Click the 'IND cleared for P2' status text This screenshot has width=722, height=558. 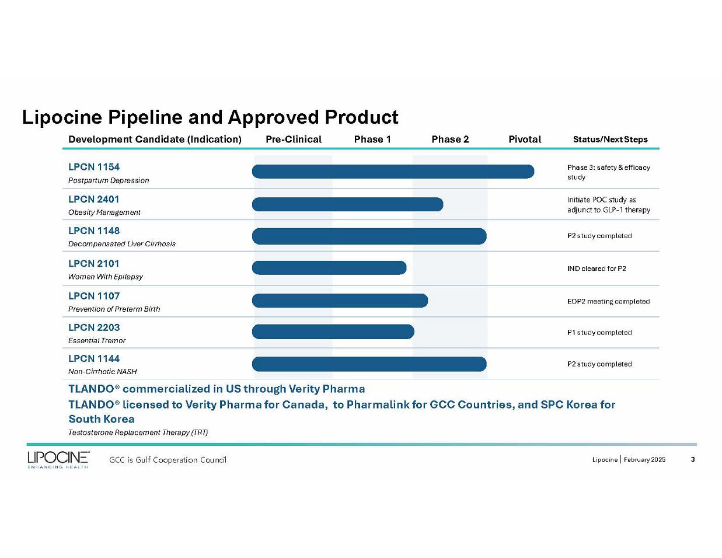coord(596,268)
